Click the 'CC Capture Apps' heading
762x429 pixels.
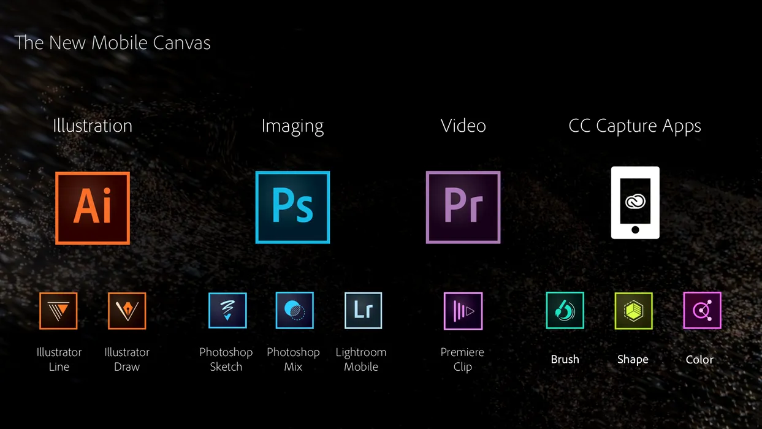point(635,127)
